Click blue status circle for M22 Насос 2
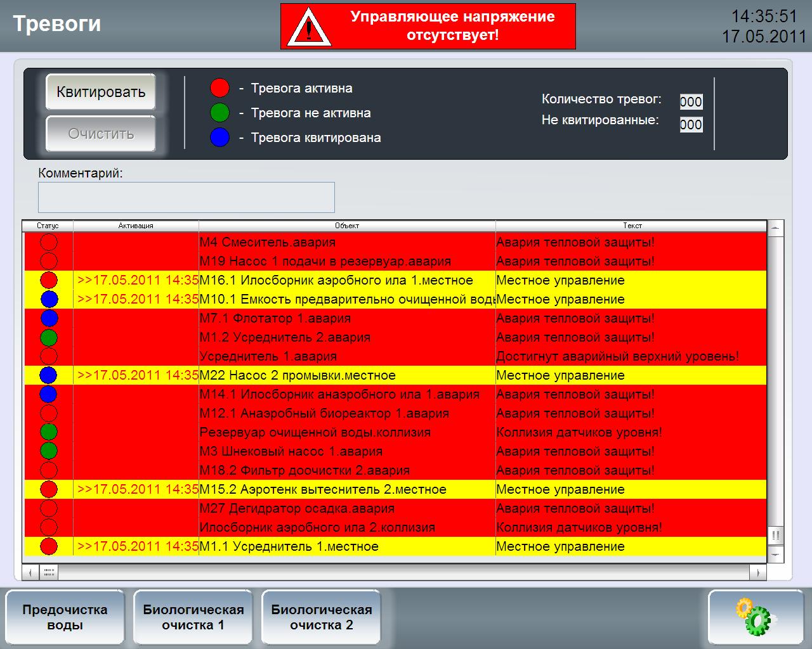This screenshot has height=649, width=812. click(49, 375)
